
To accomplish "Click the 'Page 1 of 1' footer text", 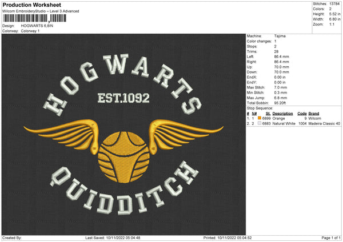I will click(331, 238).
